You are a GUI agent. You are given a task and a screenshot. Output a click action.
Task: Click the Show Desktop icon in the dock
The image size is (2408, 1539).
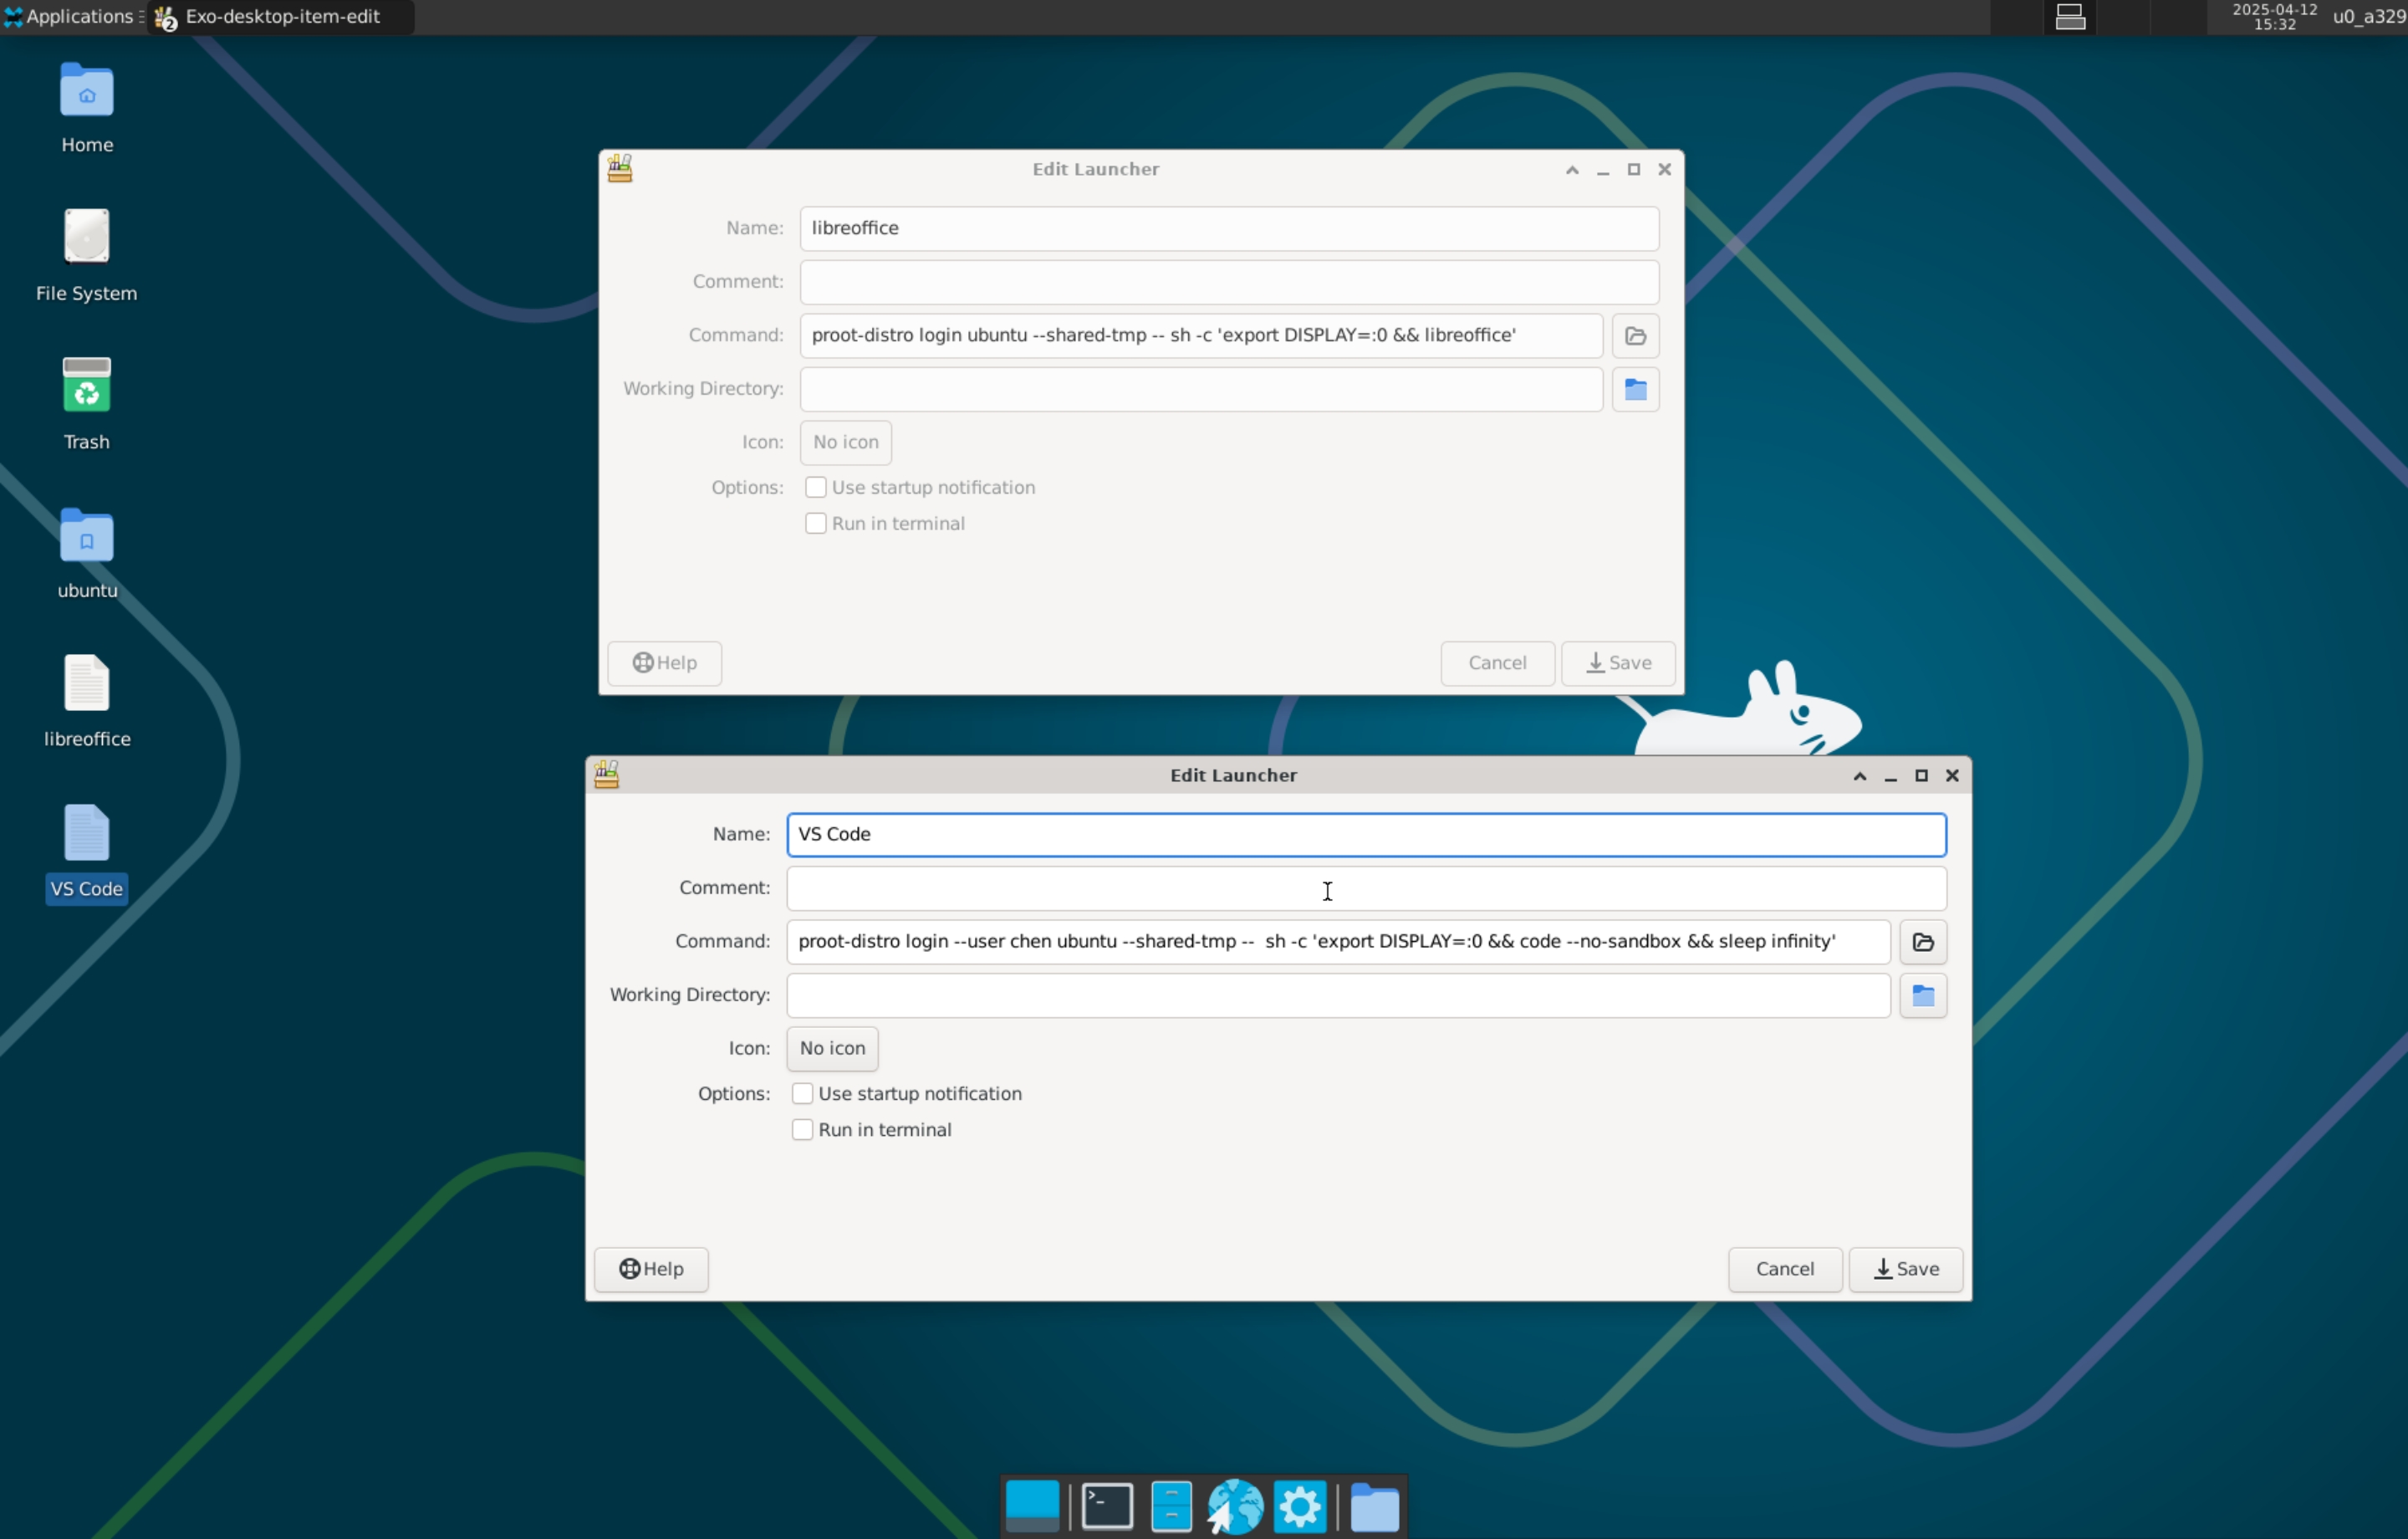tap(1032, 1506)
